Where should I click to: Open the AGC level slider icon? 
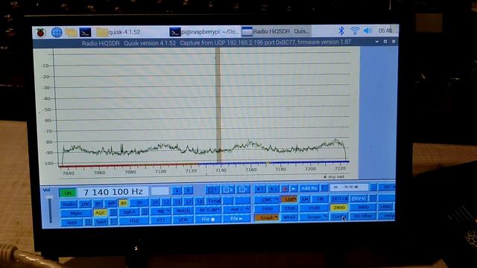click(x=113, y=213)
